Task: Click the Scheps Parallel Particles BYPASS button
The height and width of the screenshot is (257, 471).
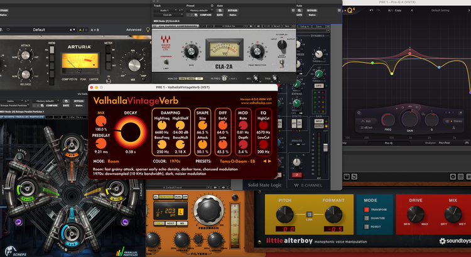Action: pos(79,101)
